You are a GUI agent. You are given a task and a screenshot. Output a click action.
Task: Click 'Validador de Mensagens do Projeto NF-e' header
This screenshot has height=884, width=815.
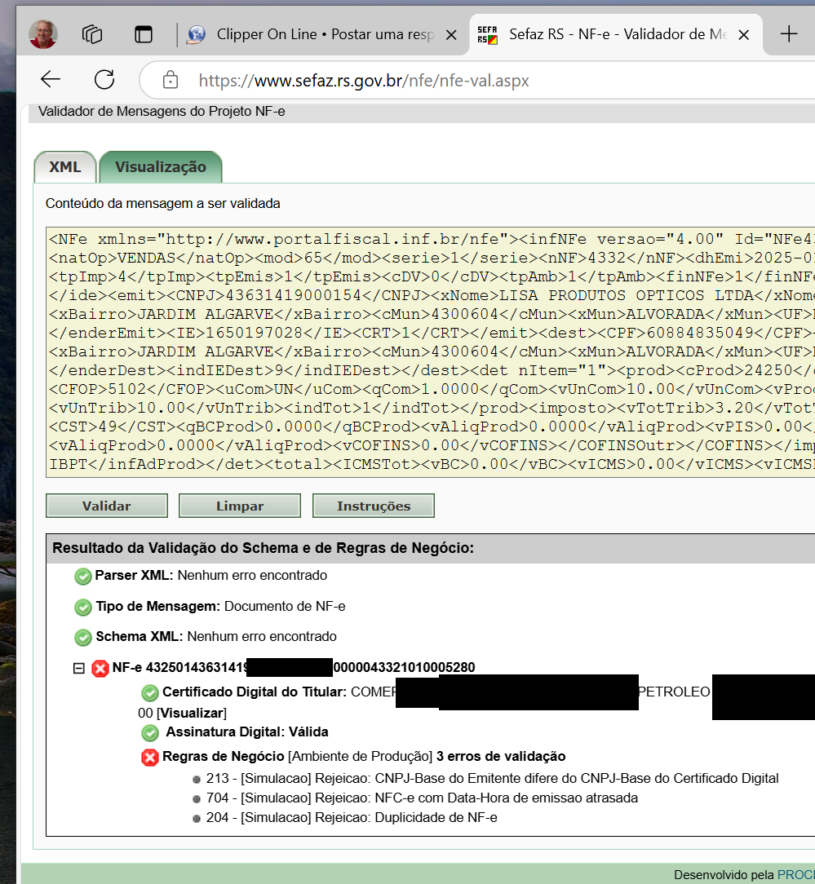(x=162, y=112)
